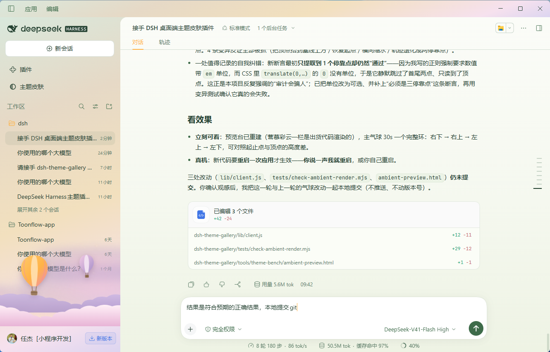Toggle the right side panel icon
550x352 pixels.
539,28
